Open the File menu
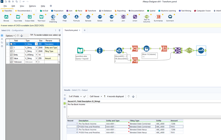This screenshot has width=221, height=140. click(x=5, y=6)
